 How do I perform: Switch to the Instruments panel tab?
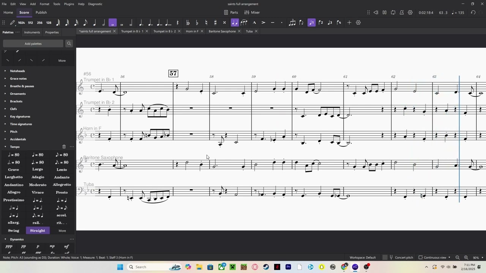pyautogui.click(x=32, y=32)
